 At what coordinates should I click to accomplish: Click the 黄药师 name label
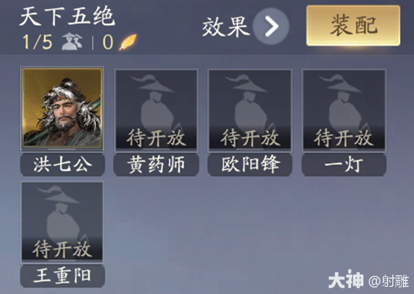click(156, 165)
